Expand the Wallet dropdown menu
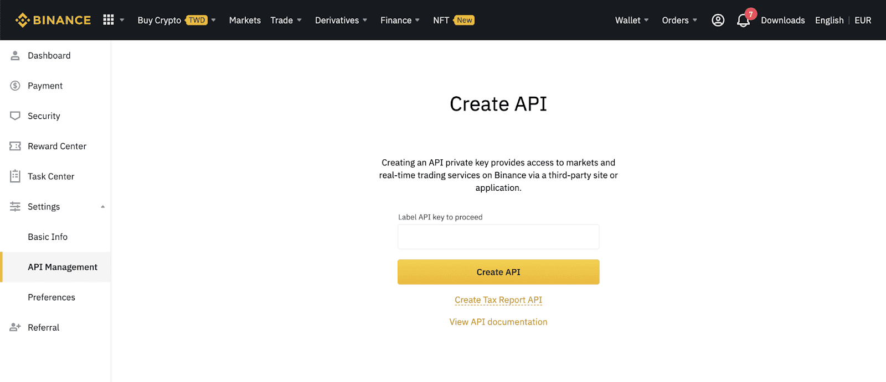Viewport: 886px width, 382px height. click(631, 20)
